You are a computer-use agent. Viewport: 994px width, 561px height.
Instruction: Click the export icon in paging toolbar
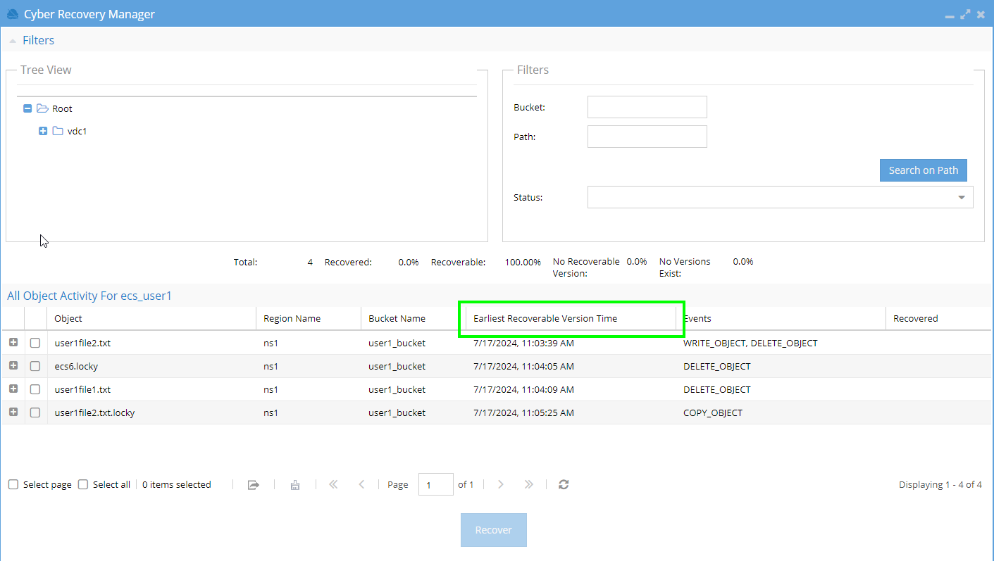[254, 484]
